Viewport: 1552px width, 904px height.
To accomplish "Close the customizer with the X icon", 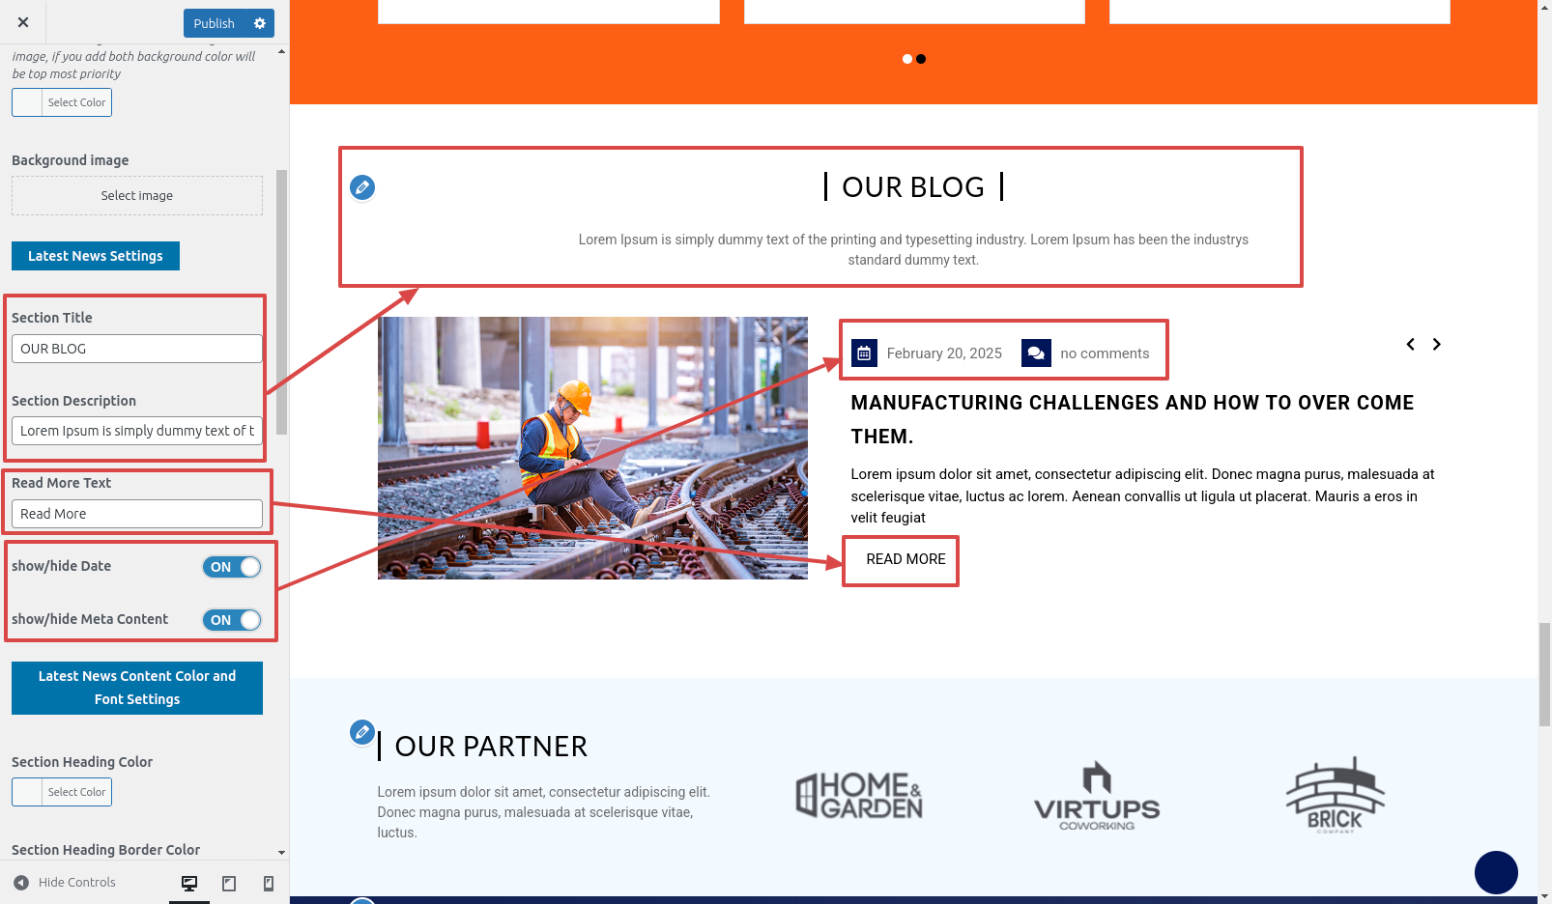I will pyautogui.click(x=23, y=22).
